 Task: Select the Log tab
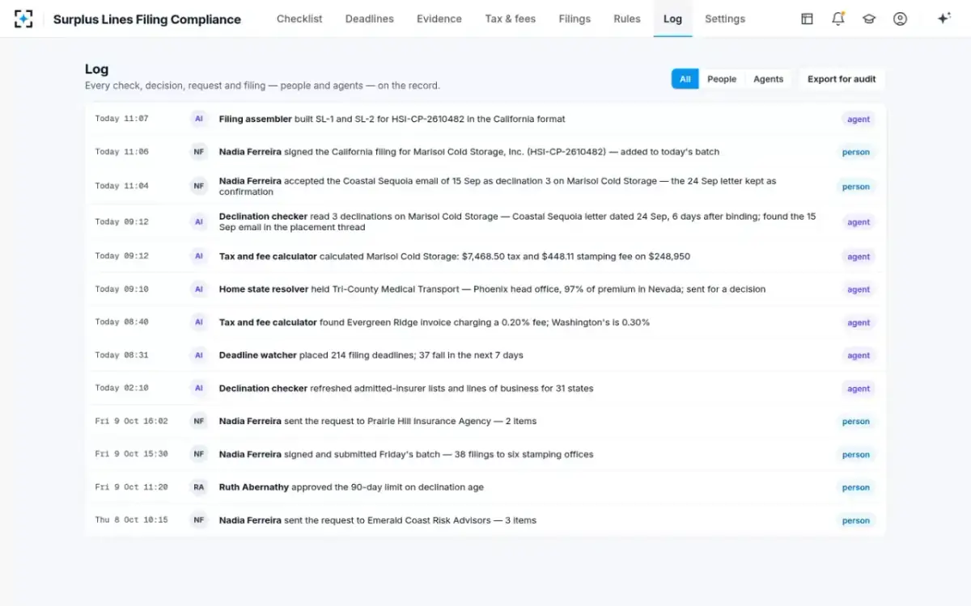coord(672,19)
